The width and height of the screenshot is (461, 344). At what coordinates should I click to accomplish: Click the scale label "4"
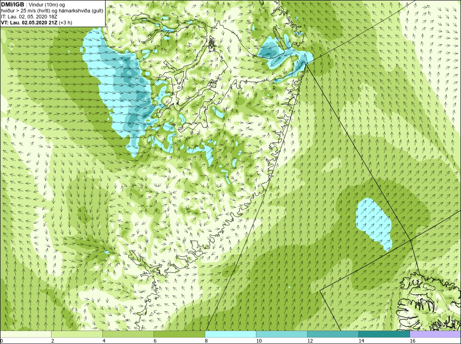pos(104,341)
